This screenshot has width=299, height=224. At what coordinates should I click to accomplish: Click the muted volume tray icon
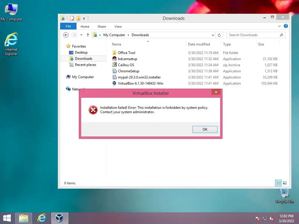tap(272, 218)
